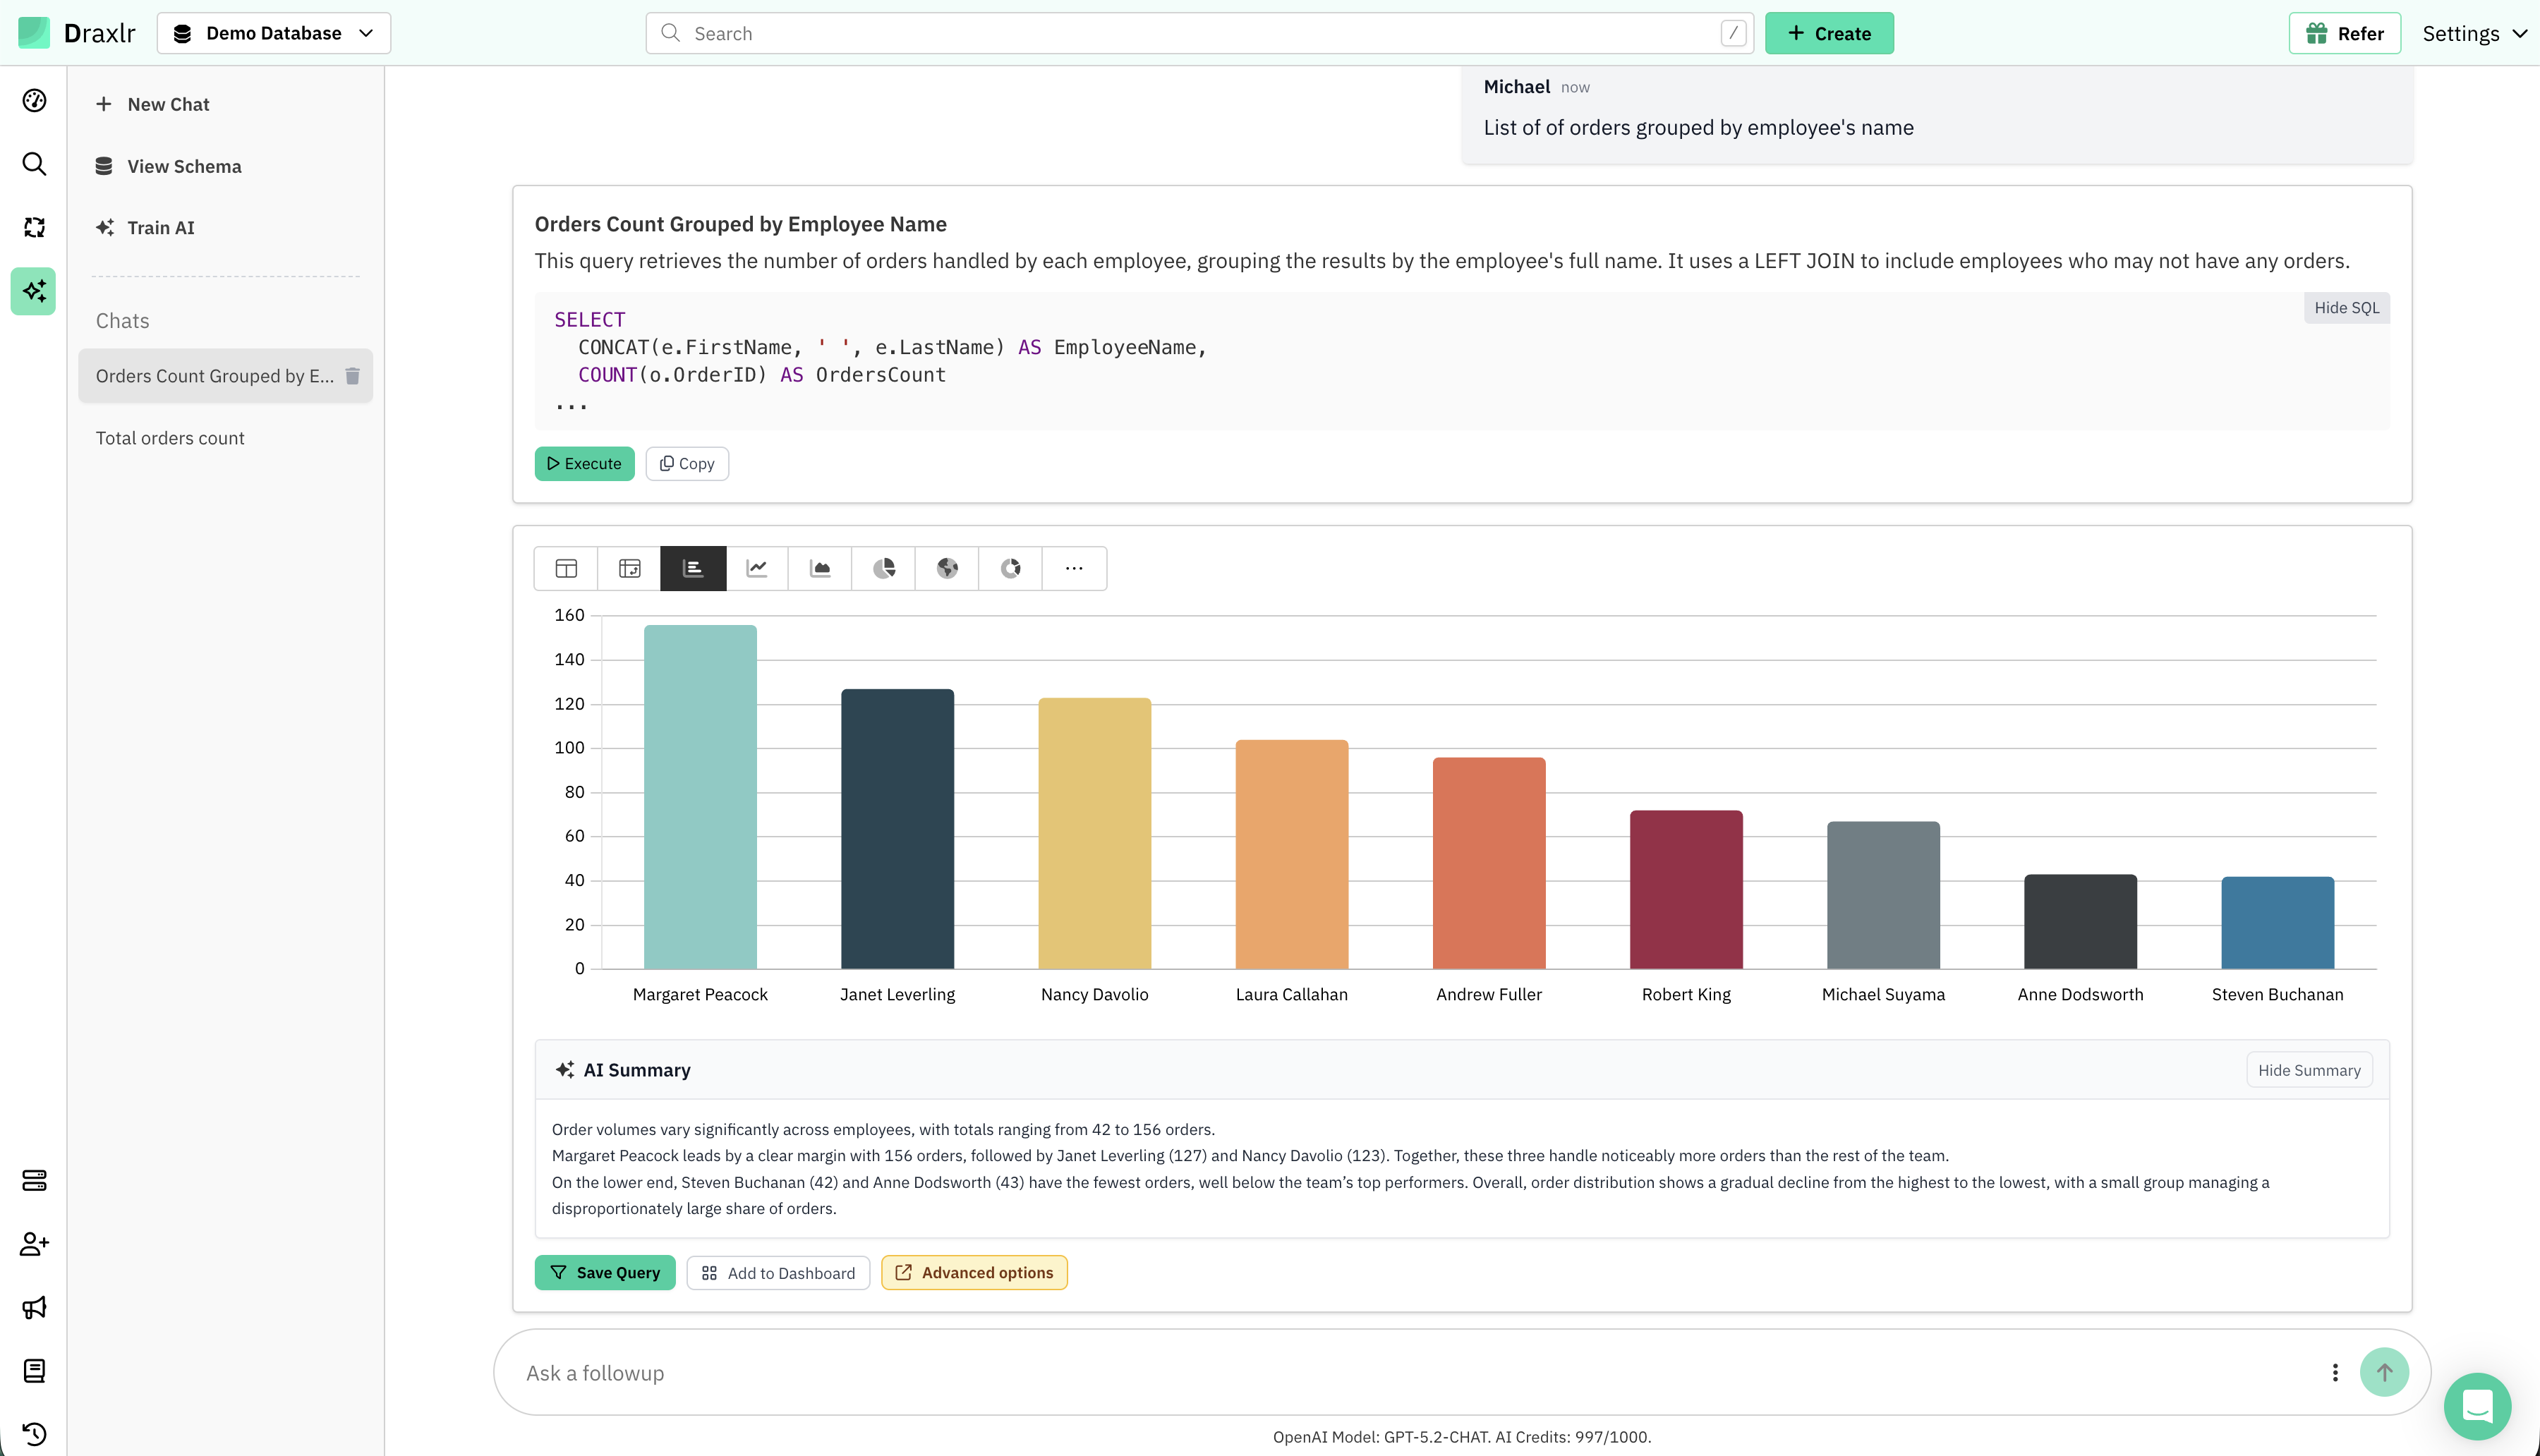Switch to pie chart view icon

coord(884,568)
